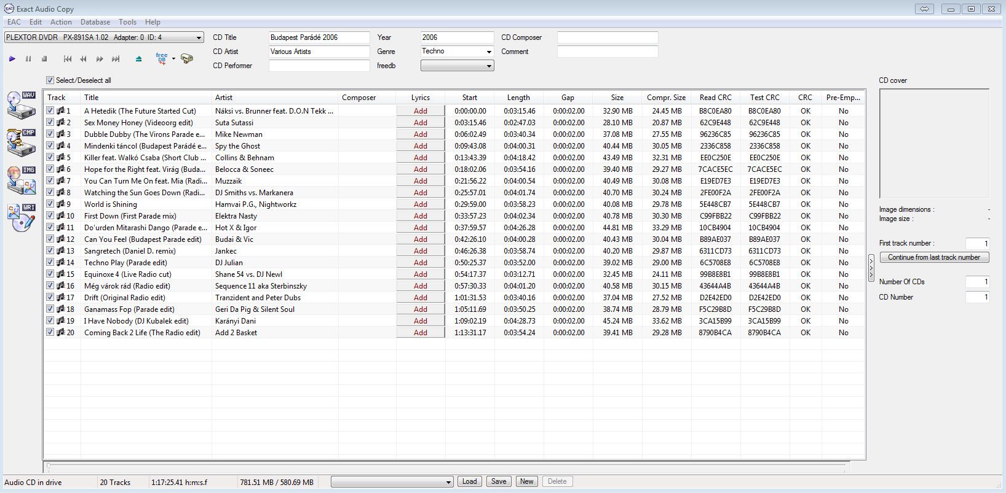Viewport: 1006px width, 493px height.
Task: Sort by Length column header
Action: (518, 98)
